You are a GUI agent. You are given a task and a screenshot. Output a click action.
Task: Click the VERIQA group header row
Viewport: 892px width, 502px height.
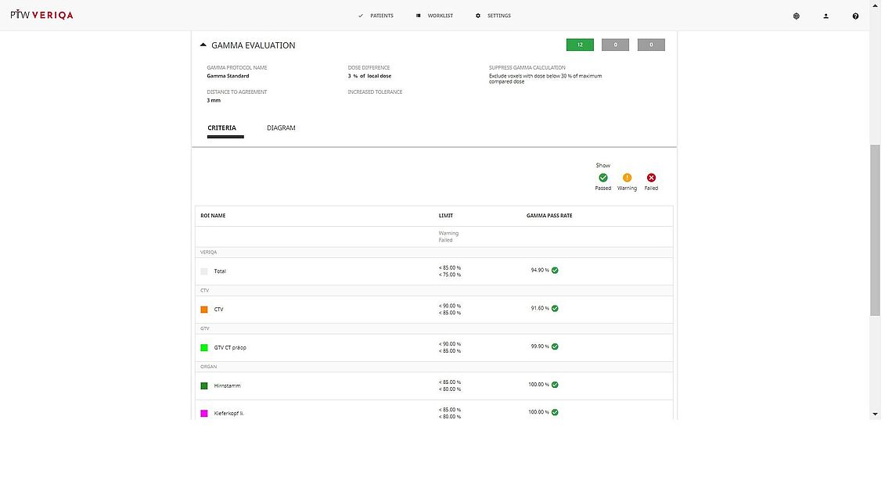pyautogui.click(x=434, y=253)
